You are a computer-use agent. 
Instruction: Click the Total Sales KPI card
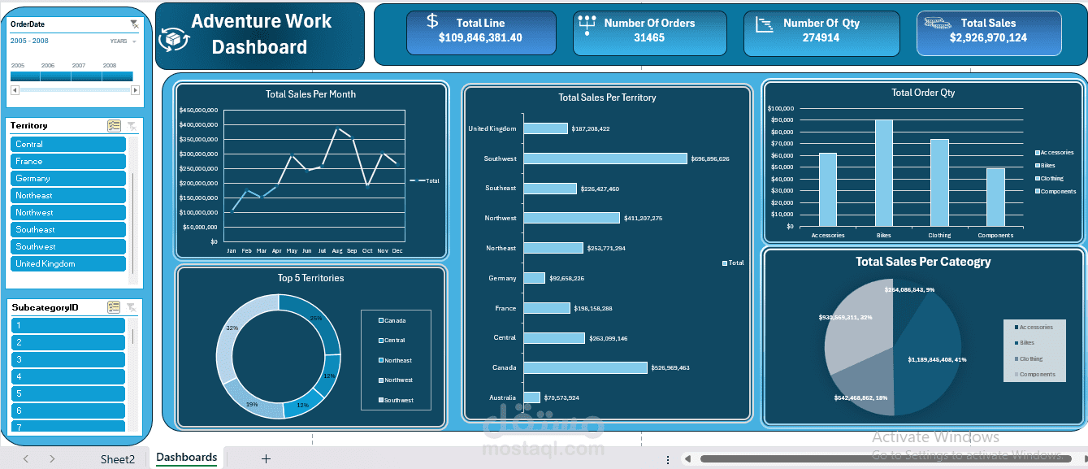click(989, 33)
